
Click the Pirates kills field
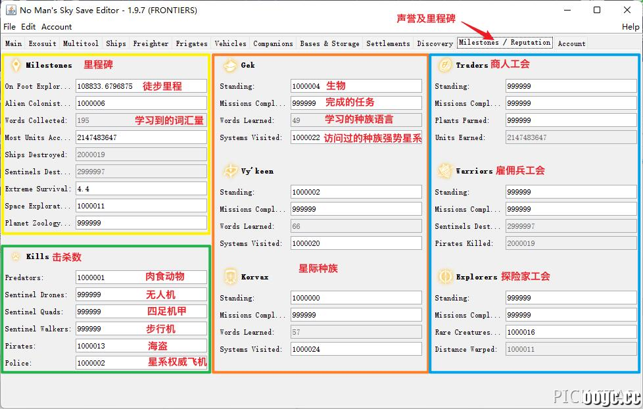(x=141, y=346)
